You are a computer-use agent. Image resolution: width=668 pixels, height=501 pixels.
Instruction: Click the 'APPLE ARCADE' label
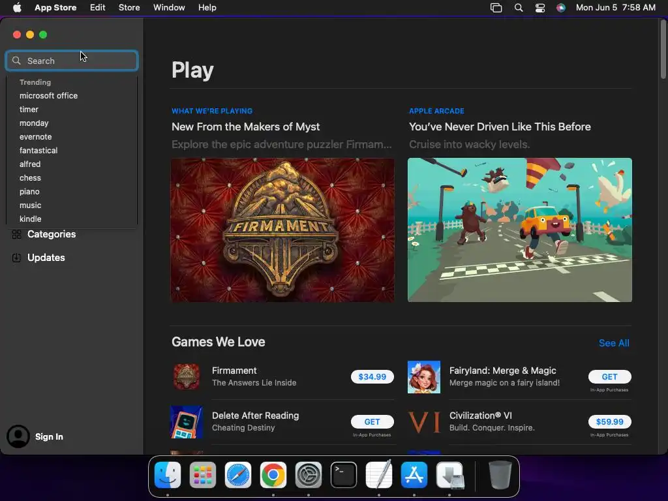[x=436, y=111]
